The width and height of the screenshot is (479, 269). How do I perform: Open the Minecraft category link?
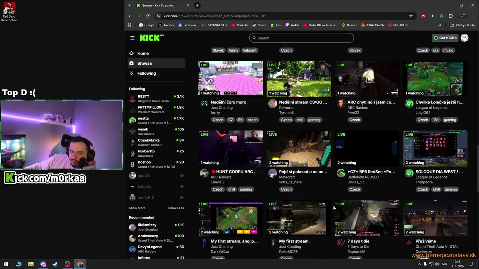coord(287,177)
